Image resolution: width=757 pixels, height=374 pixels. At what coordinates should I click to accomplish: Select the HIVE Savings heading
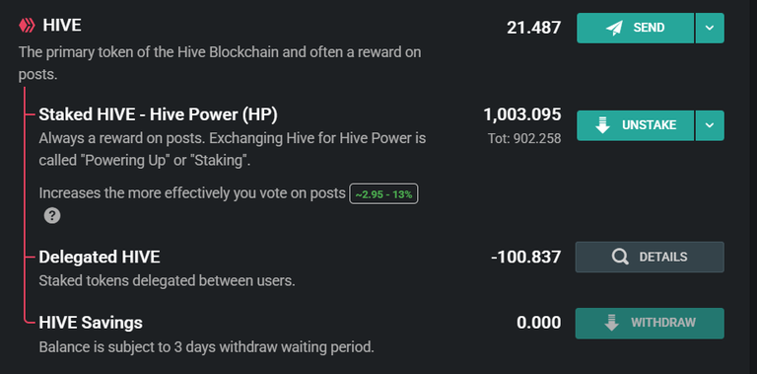coord(91,323)
